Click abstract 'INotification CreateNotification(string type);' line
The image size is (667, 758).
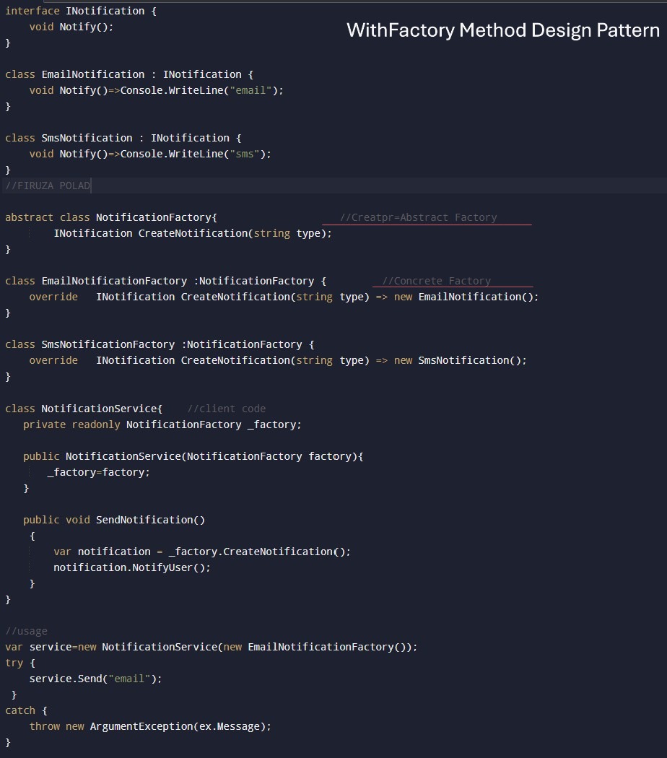(x=193, y=233)
